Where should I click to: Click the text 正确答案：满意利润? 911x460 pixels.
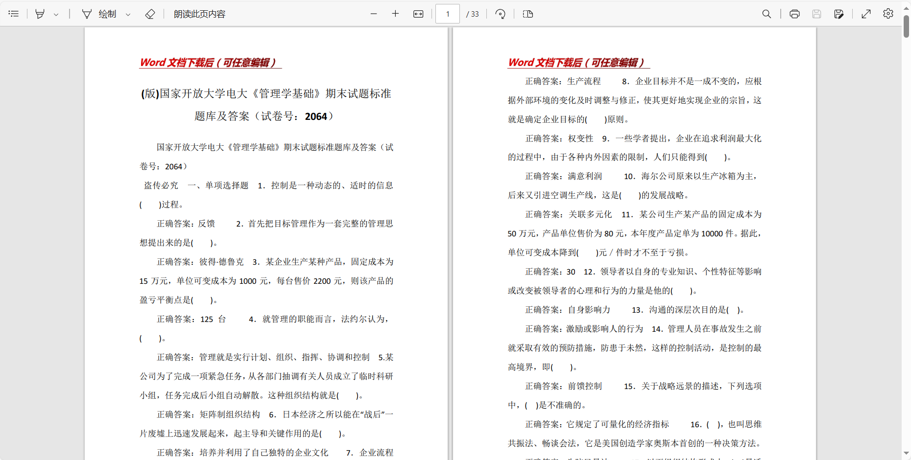(563, 176)
